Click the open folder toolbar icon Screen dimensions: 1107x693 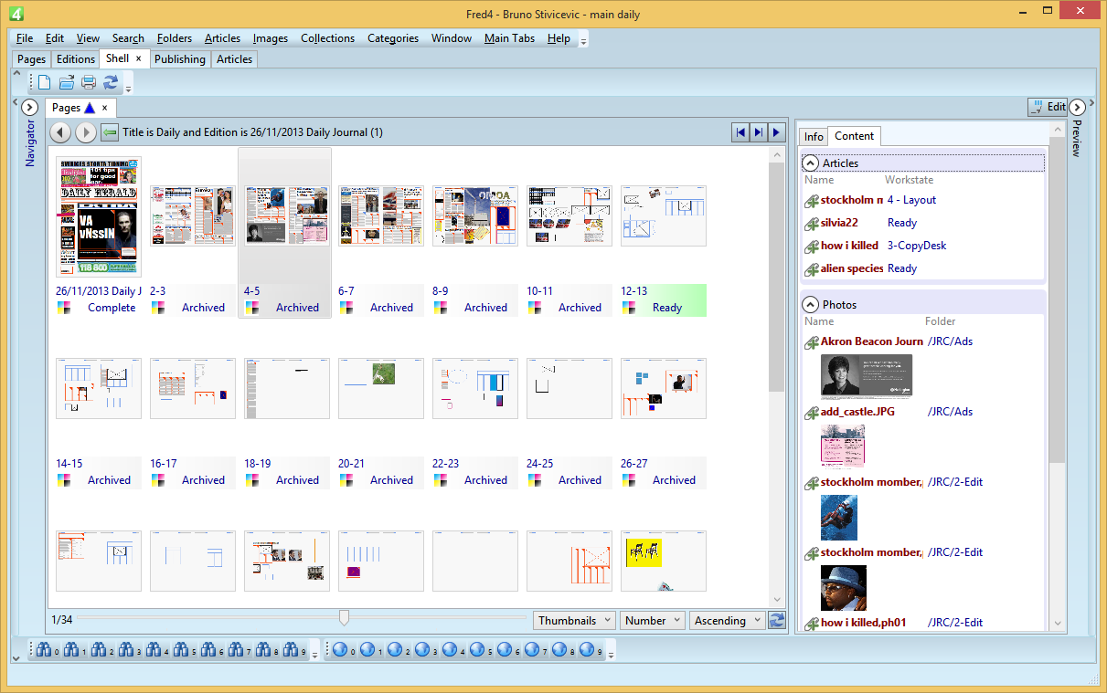point(67,83)
